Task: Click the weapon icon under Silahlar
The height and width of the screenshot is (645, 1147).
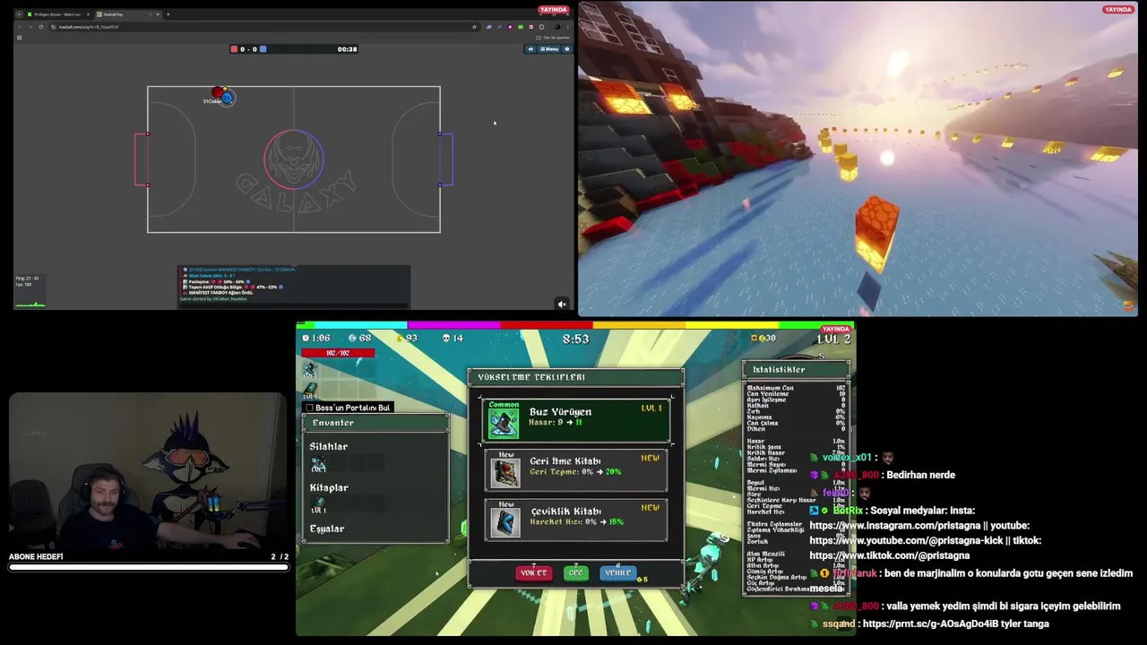Action: pos(318,464)
